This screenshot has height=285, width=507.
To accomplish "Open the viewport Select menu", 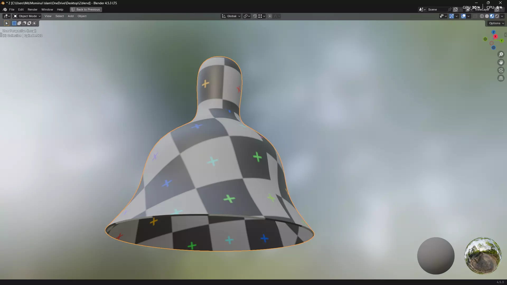I will pos(59,16).
